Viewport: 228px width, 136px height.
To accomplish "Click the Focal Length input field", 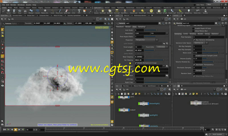I will pos(138,47).
